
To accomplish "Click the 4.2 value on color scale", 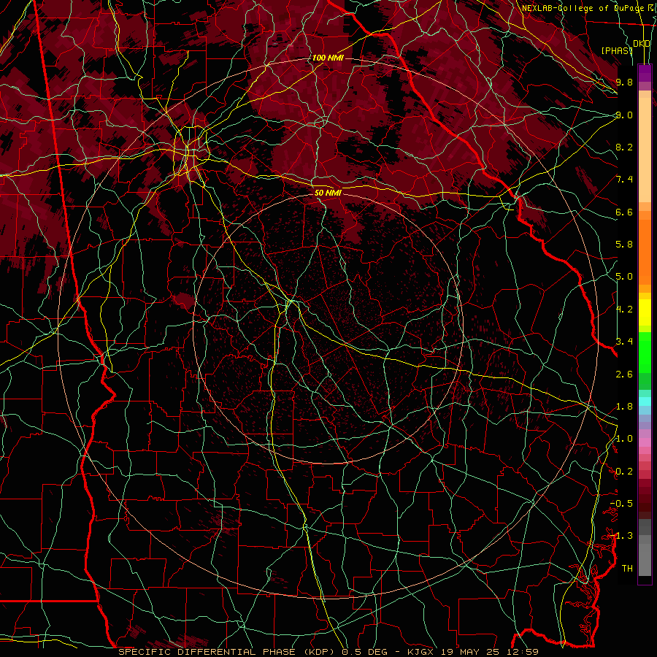I will 624,310.
